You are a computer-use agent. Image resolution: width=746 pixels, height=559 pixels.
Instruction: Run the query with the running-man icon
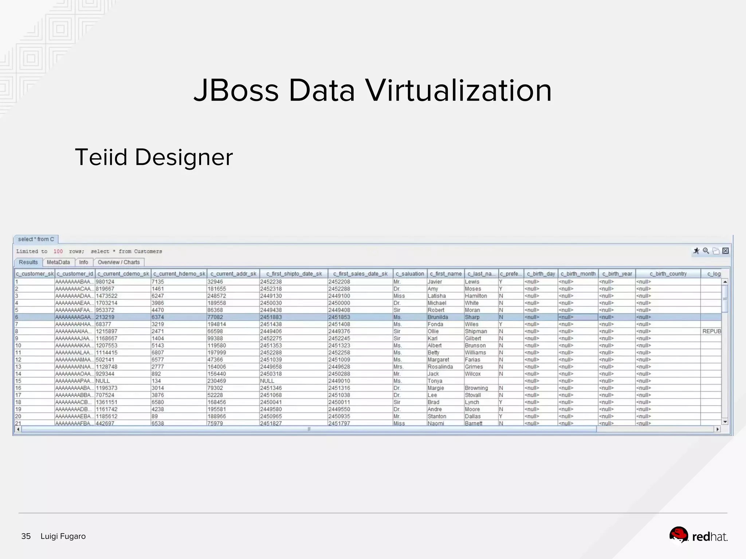pos(696,251)
